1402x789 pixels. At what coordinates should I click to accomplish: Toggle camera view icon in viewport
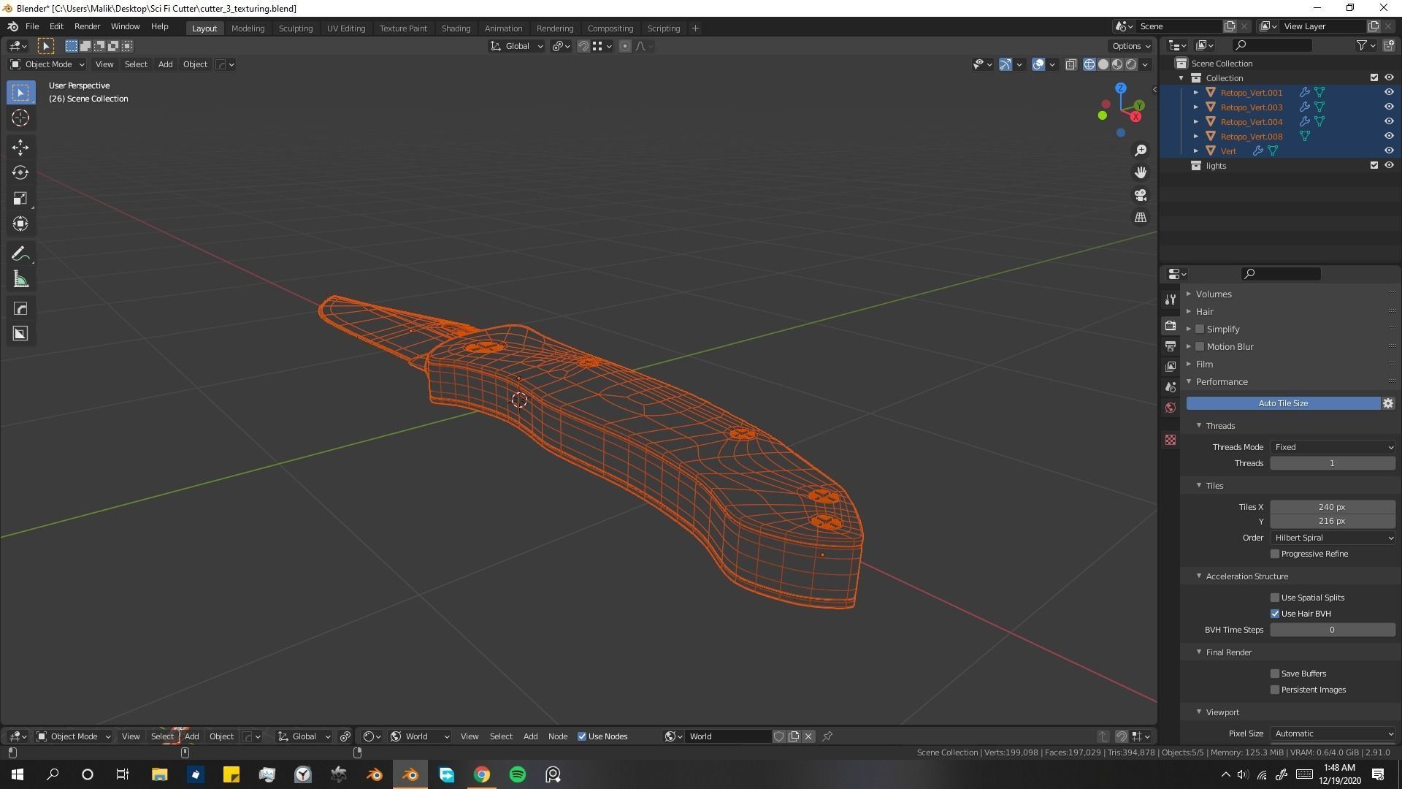pyautogui.click(x=1140, y=195)
